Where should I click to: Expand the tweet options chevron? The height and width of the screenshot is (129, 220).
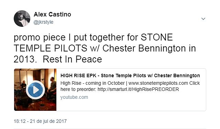click(x=203, y=19)
